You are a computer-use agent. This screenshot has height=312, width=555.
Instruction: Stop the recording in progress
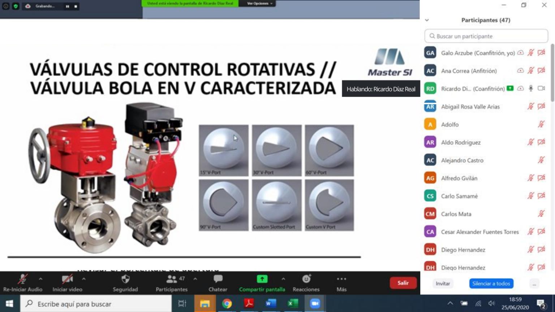tap(76, 6)
